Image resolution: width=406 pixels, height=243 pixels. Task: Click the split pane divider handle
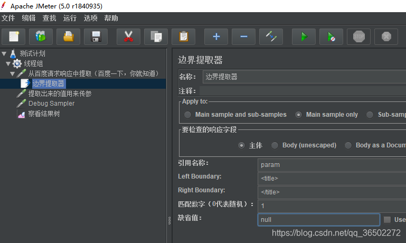[169, 220]
